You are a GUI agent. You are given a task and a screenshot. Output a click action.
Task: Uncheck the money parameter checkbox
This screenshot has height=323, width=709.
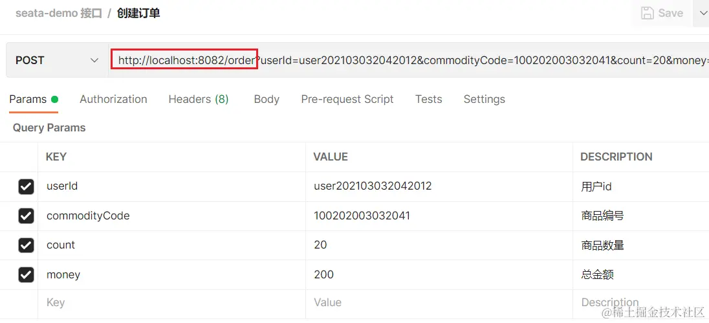[x=26, y=274]
